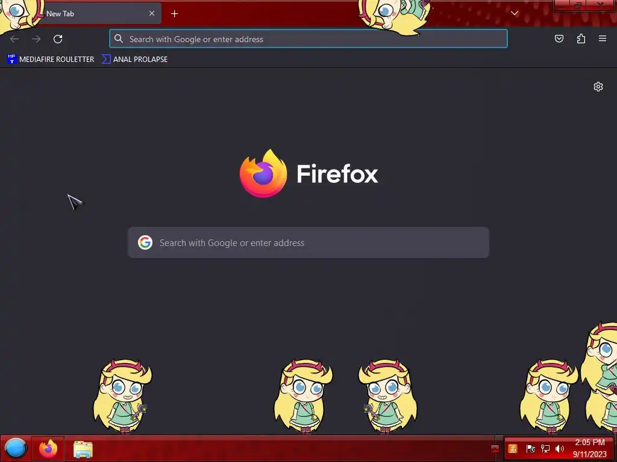Close the New Tab tab
Viewport: 617px width, 462px height.
coord(152,13)
